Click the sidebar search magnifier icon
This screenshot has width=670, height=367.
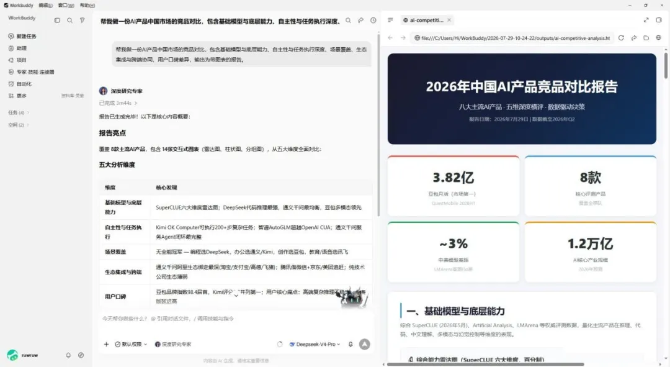(x=69, y=20)
